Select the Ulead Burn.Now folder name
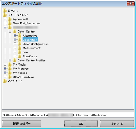This screenshot has width=136, height=129. pos(23,77)
